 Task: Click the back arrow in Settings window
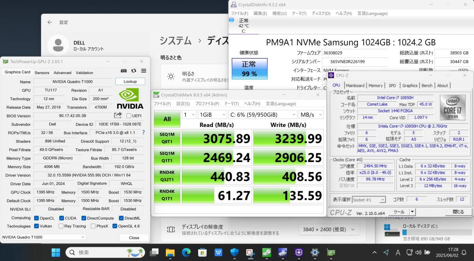(50, 22)
